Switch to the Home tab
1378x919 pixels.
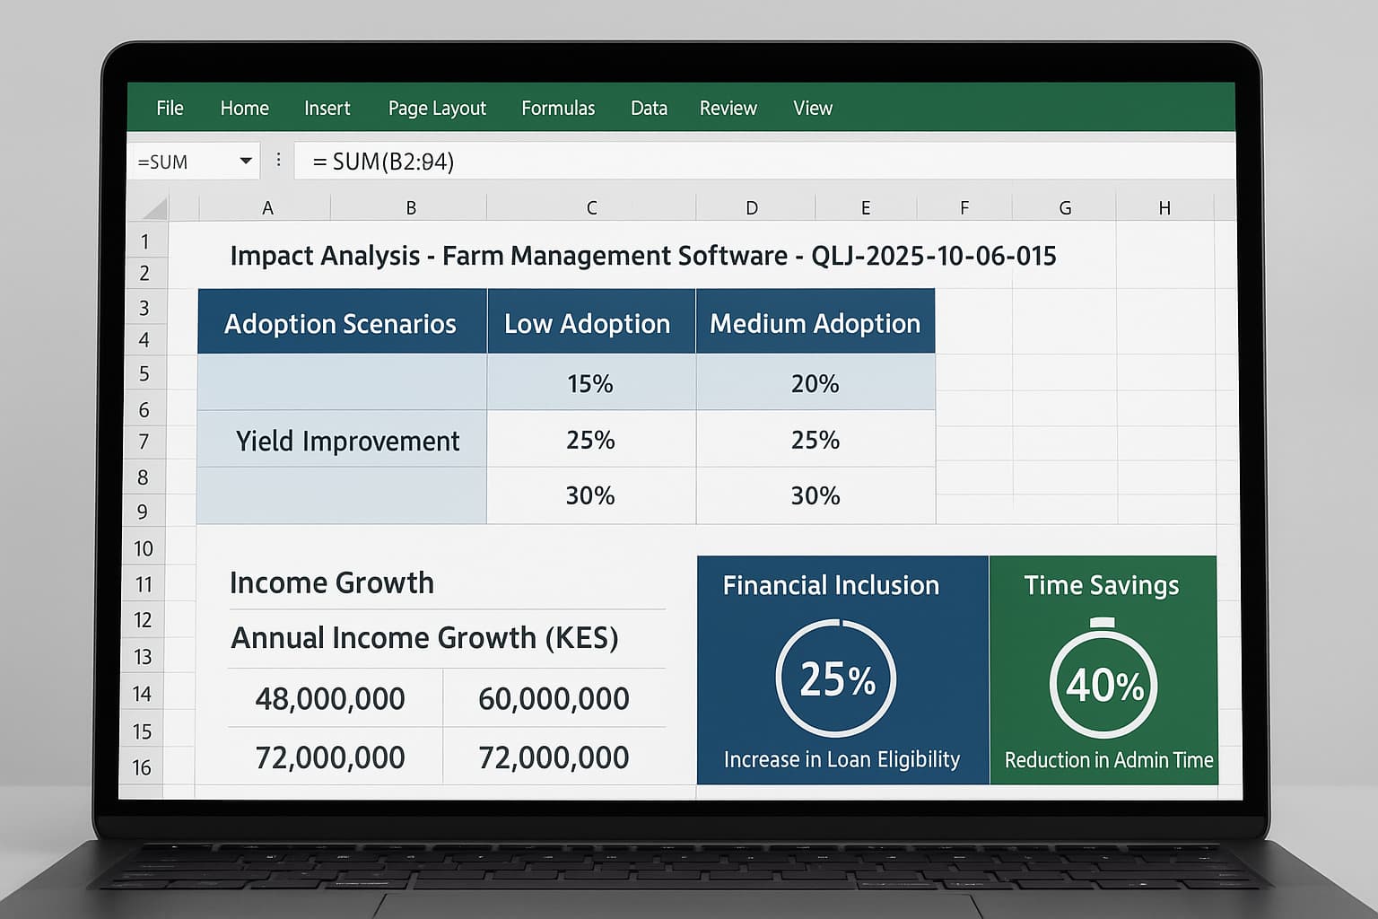pyautogui.click(x=244, y=109)
